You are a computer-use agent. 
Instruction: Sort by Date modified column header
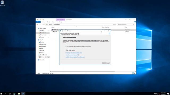[x=105, y=27]
